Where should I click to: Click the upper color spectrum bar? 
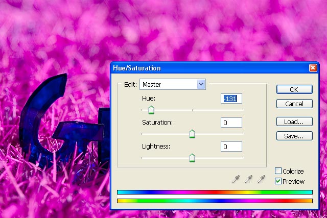[x=215, y=192]
